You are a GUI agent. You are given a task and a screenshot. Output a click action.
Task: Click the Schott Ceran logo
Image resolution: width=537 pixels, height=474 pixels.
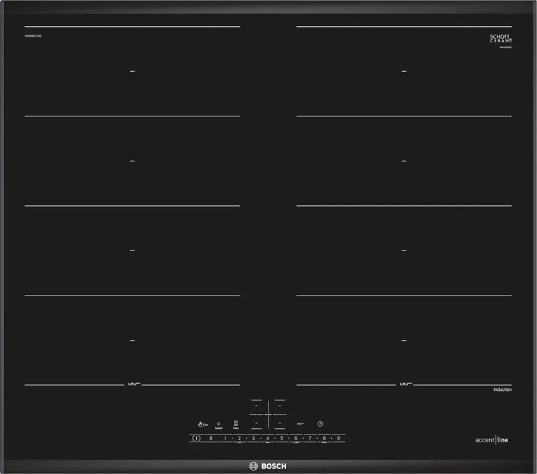point(500,39)
